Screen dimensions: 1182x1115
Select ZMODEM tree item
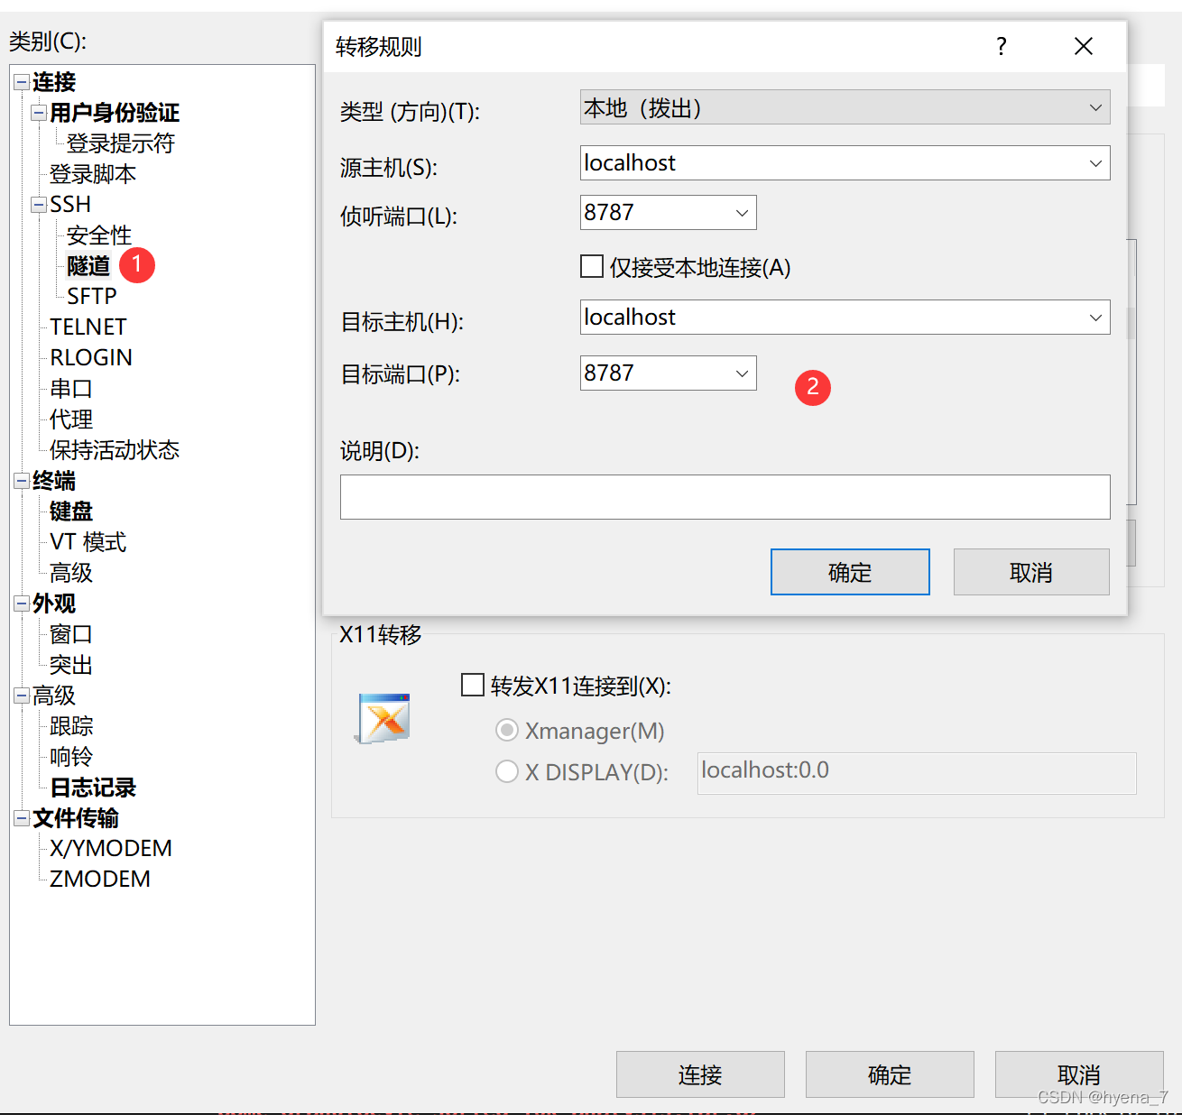click(x=100, y=879)
